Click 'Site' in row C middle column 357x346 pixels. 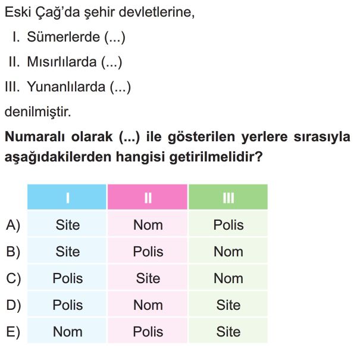(148, 278)
